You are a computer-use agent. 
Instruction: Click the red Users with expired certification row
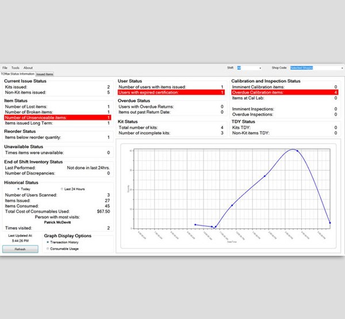pyautogui.click(x=170, y=92)
